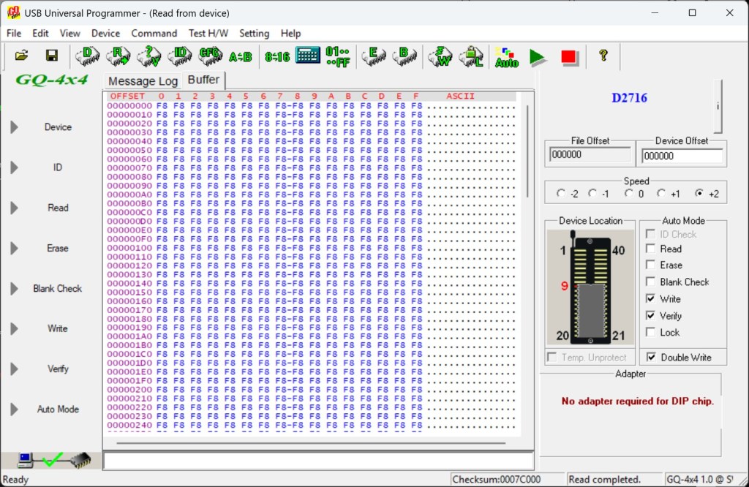
Task: Click the yellow question mark help icon
Action: [603, 56]
